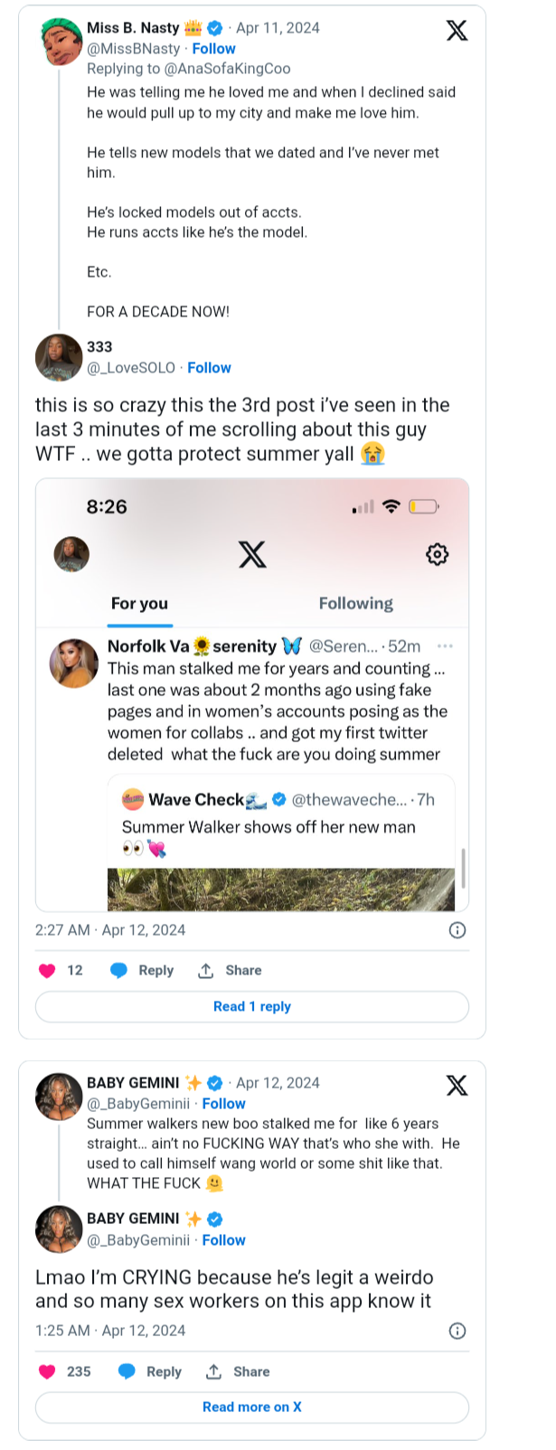
Task: Follow @_LoveSOLO
Action: click(209, 368)
